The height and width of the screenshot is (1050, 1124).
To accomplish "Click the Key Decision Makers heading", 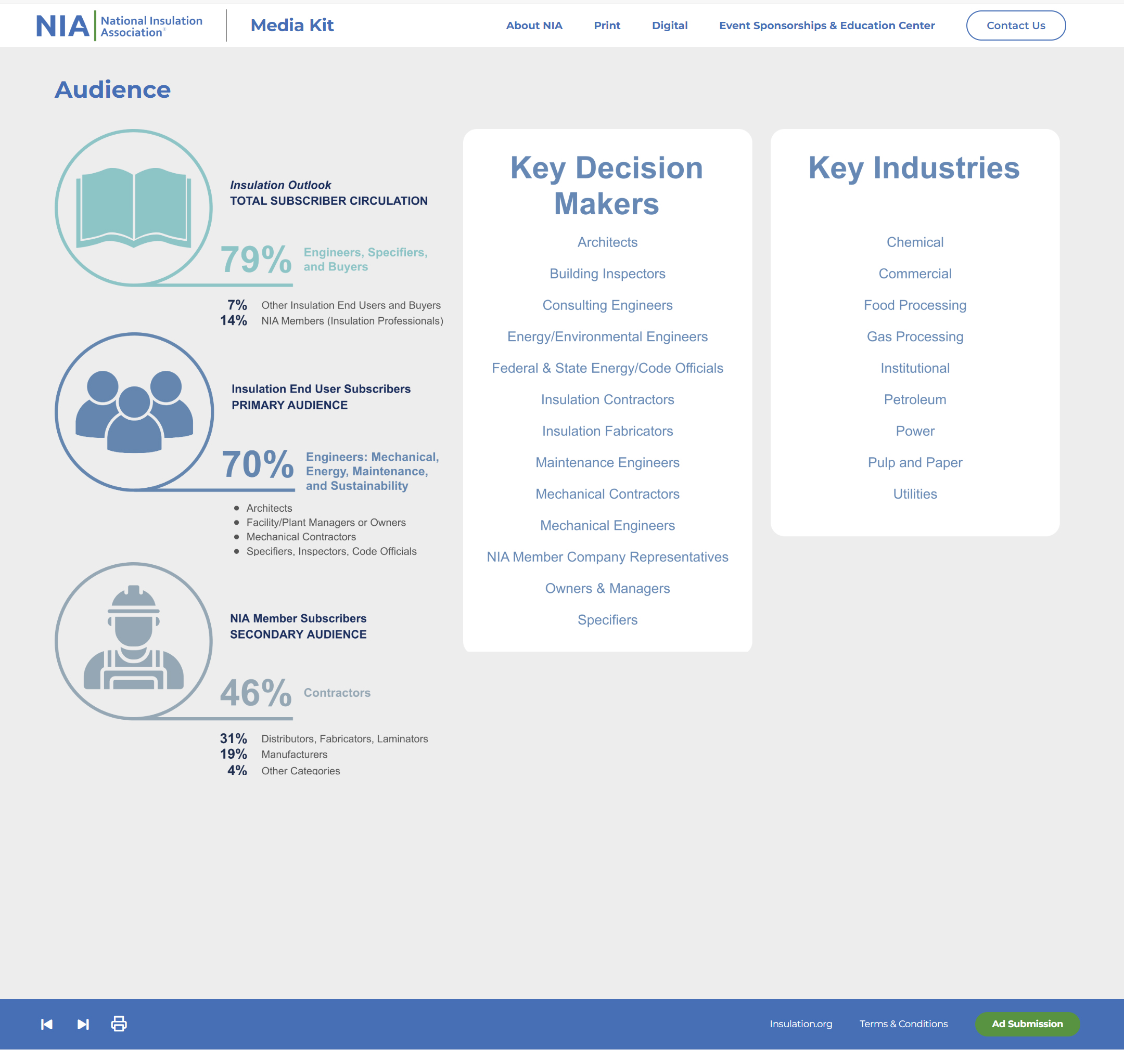I will pos(607,185).
